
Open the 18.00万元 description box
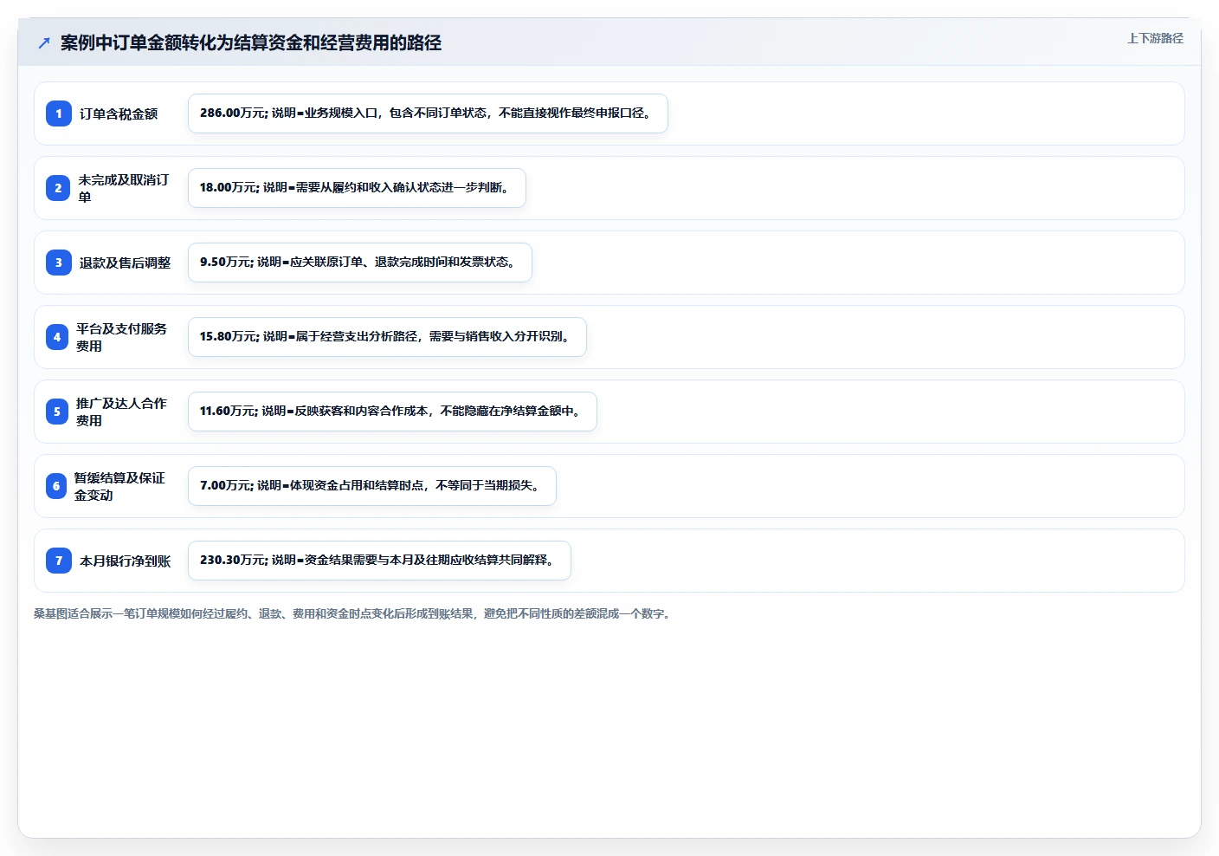357,188
